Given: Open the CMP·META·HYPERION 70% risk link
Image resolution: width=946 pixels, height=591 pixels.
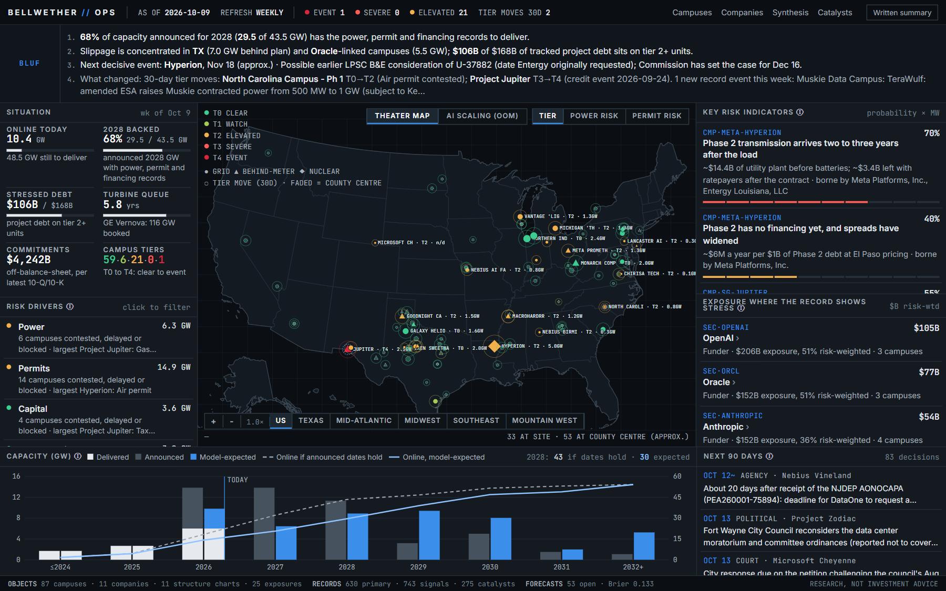Looking at the screenshot, I should point(742,133).
